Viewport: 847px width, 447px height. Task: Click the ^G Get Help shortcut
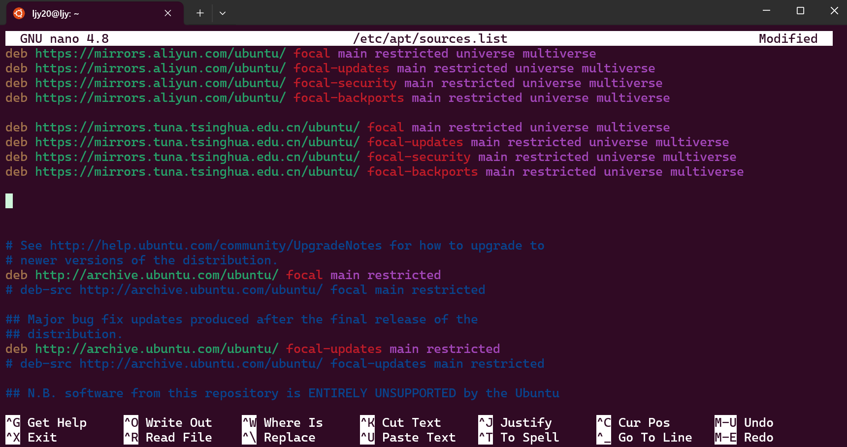point(46,423)
